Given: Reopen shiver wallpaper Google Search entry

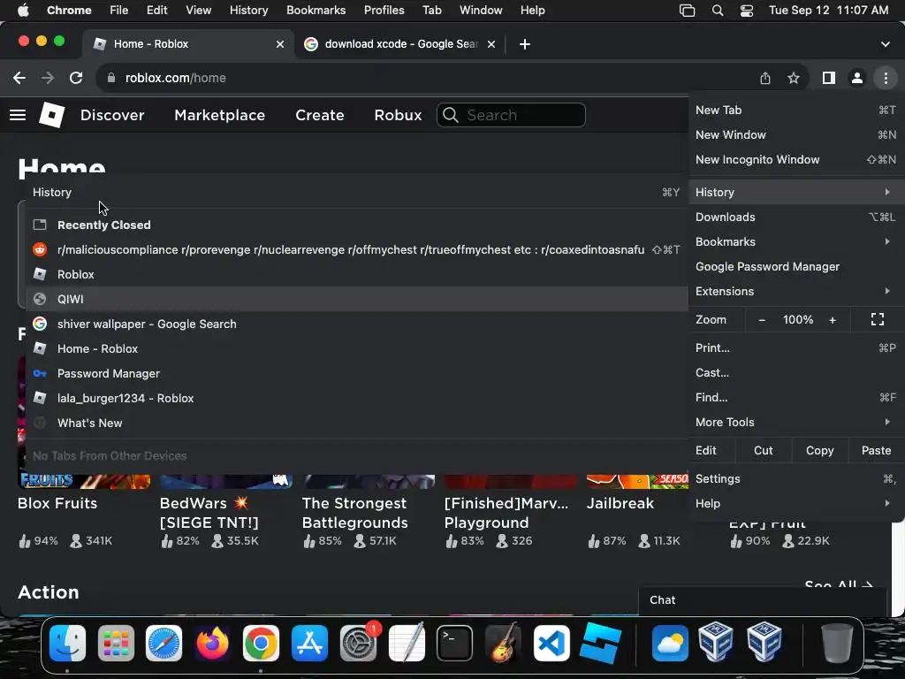Looking at the screenshot, I should point(357,324).
